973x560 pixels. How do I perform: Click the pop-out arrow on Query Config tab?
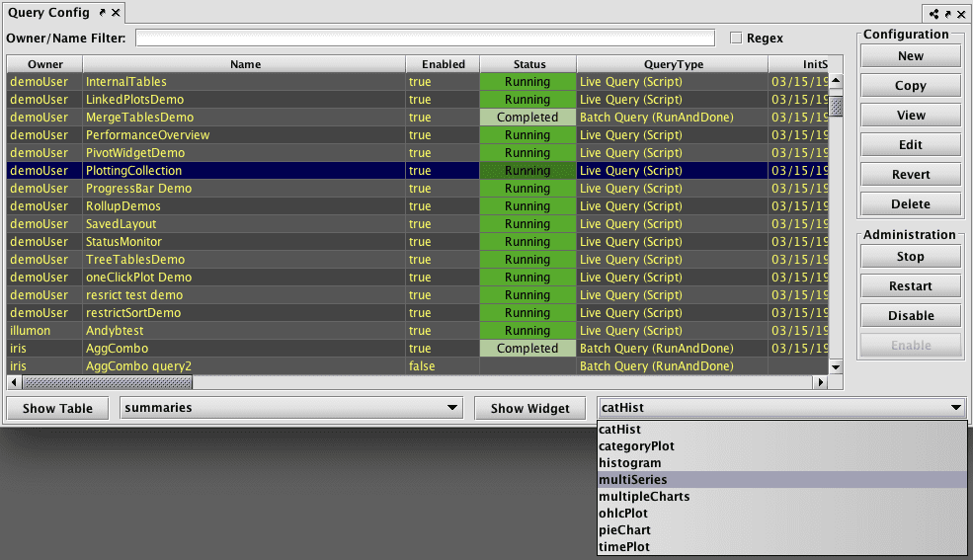[x=102, y=13]
